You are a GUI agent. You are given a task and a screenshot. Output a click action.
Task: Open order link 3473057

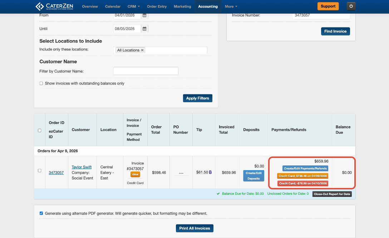(56, 173)
